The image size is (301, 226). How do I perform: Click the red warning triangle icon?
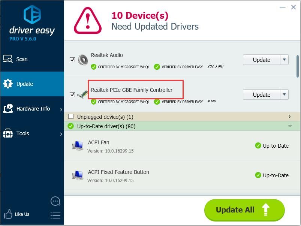tap(87, 20)
